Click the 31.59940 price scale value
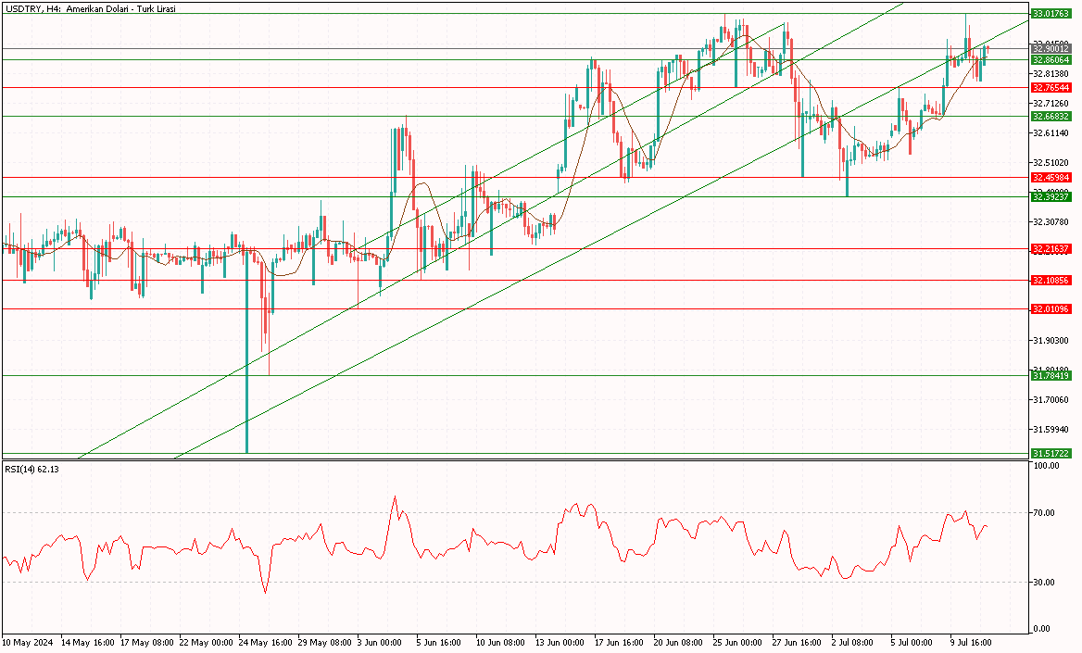The width and height of the screenshot is (1082, 653). 1051,430
